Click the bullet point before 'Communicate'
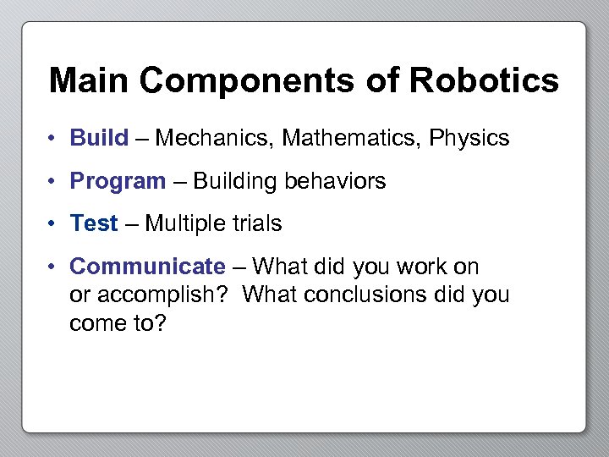609x457 pixels. [x=52, y=267]
